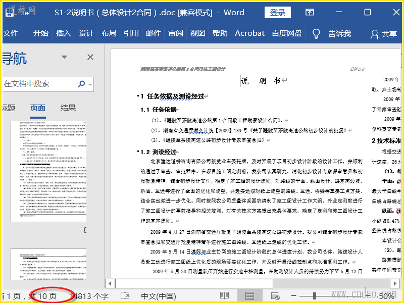Select the first page thumbnail in navigation pane
Viewport: 404px width, 303px height.
click(x=48, y=171)
